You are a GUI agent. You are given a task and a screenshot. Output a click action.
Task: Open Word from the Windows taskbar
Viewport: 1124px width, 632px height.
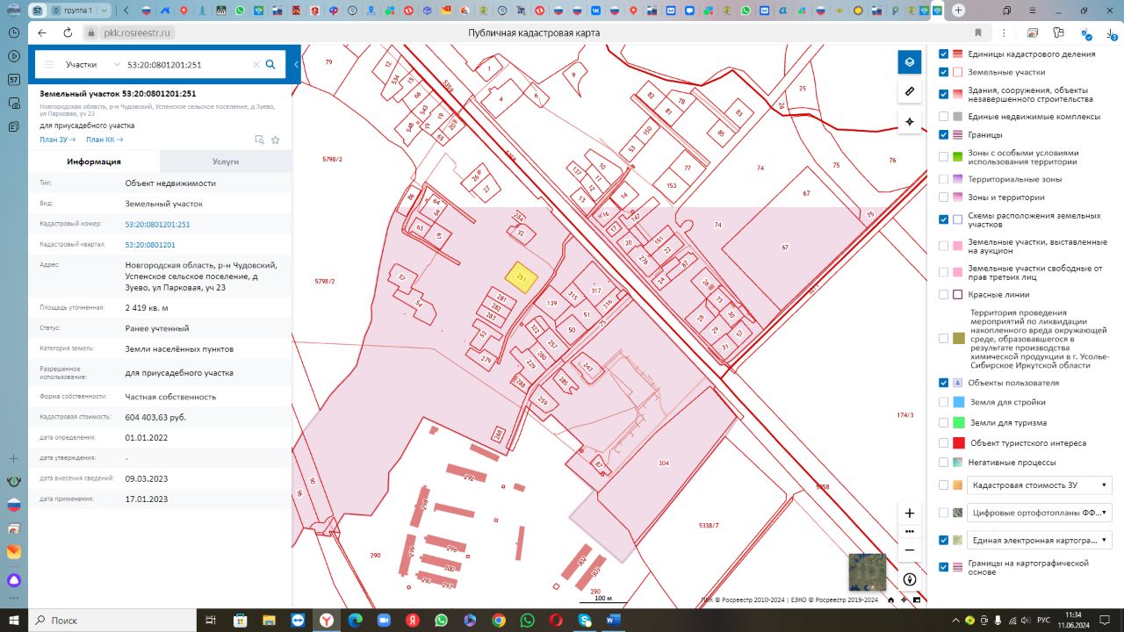(x=612, y=620)
